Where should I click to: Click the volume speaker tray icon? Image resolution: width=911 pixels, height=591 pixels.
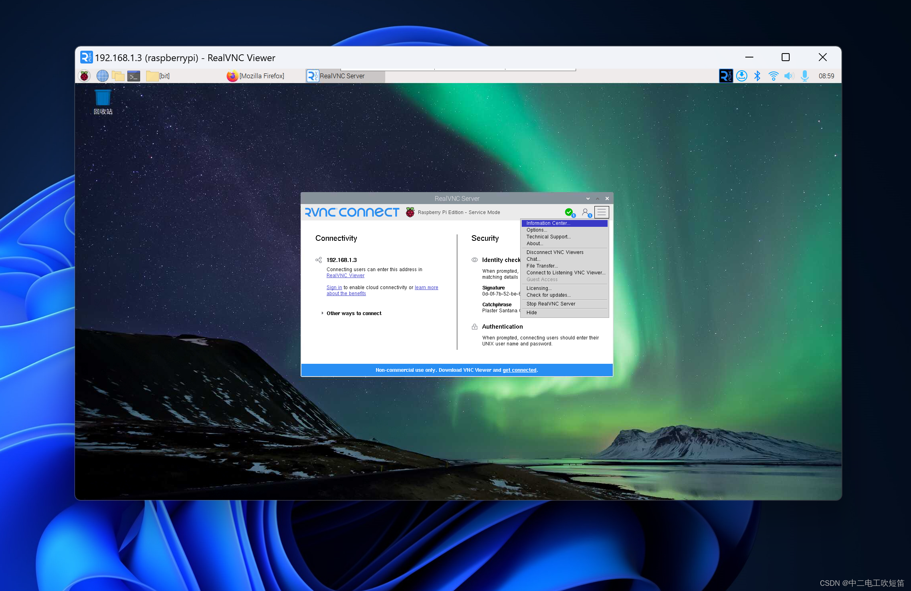point(789,76)
